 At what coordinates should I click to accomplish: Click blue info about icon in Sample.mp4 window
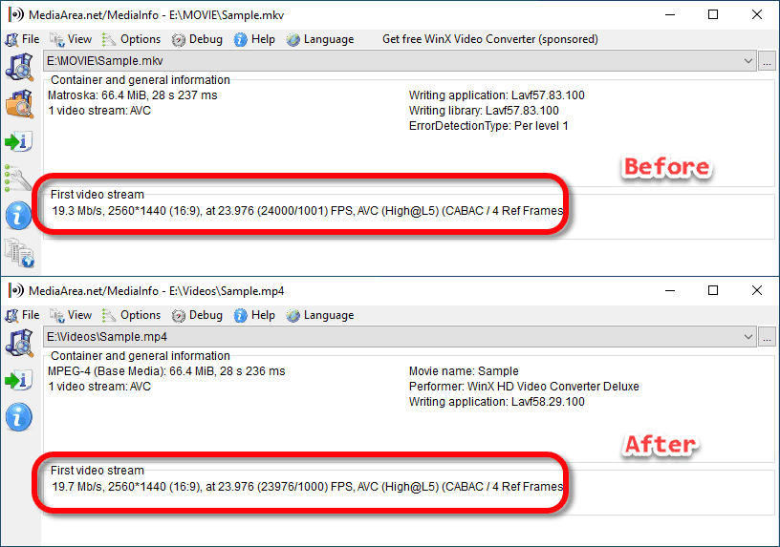coord(18,417)
